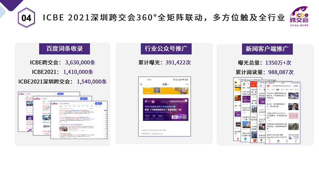Click the close X in the WeChat article screenshot
This screenshot has width=319, height=179.
[141, 84]
